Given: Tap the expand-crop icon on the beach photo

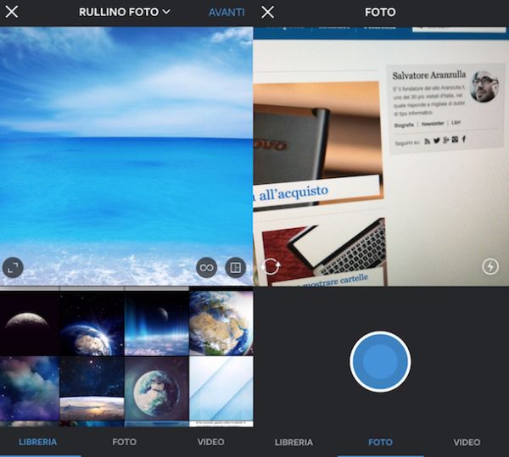Looking at the screenshot, I should [13, 268].
